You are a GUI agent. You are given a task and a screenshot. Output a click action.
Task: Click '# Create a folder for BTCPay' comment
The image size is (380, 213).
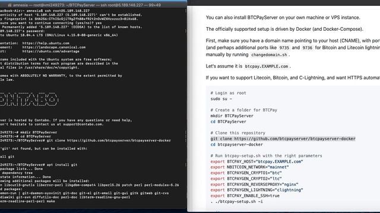pos(244,110)
